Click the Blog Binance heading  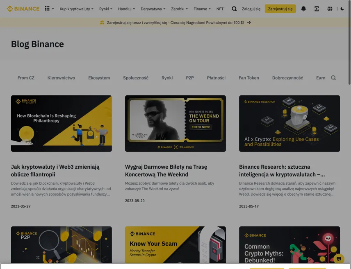[x=37, y=44]
